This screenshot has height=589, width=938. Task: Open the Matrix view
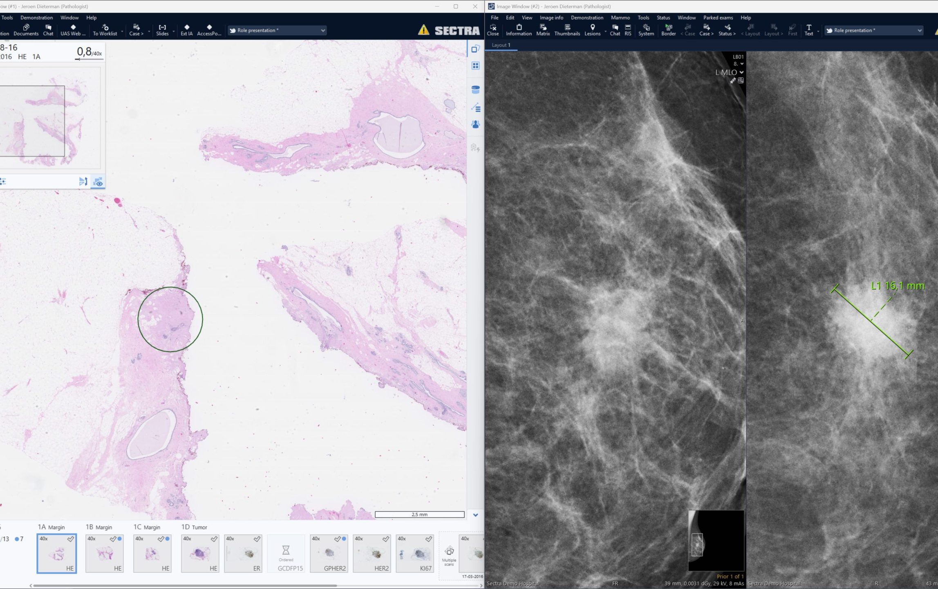click(x=543, y=30)
